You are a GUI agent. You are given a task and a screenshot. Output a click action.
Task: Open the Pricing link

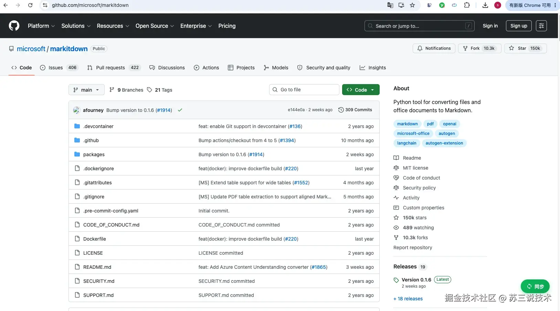pyautogui.click(x=227, y=26)
